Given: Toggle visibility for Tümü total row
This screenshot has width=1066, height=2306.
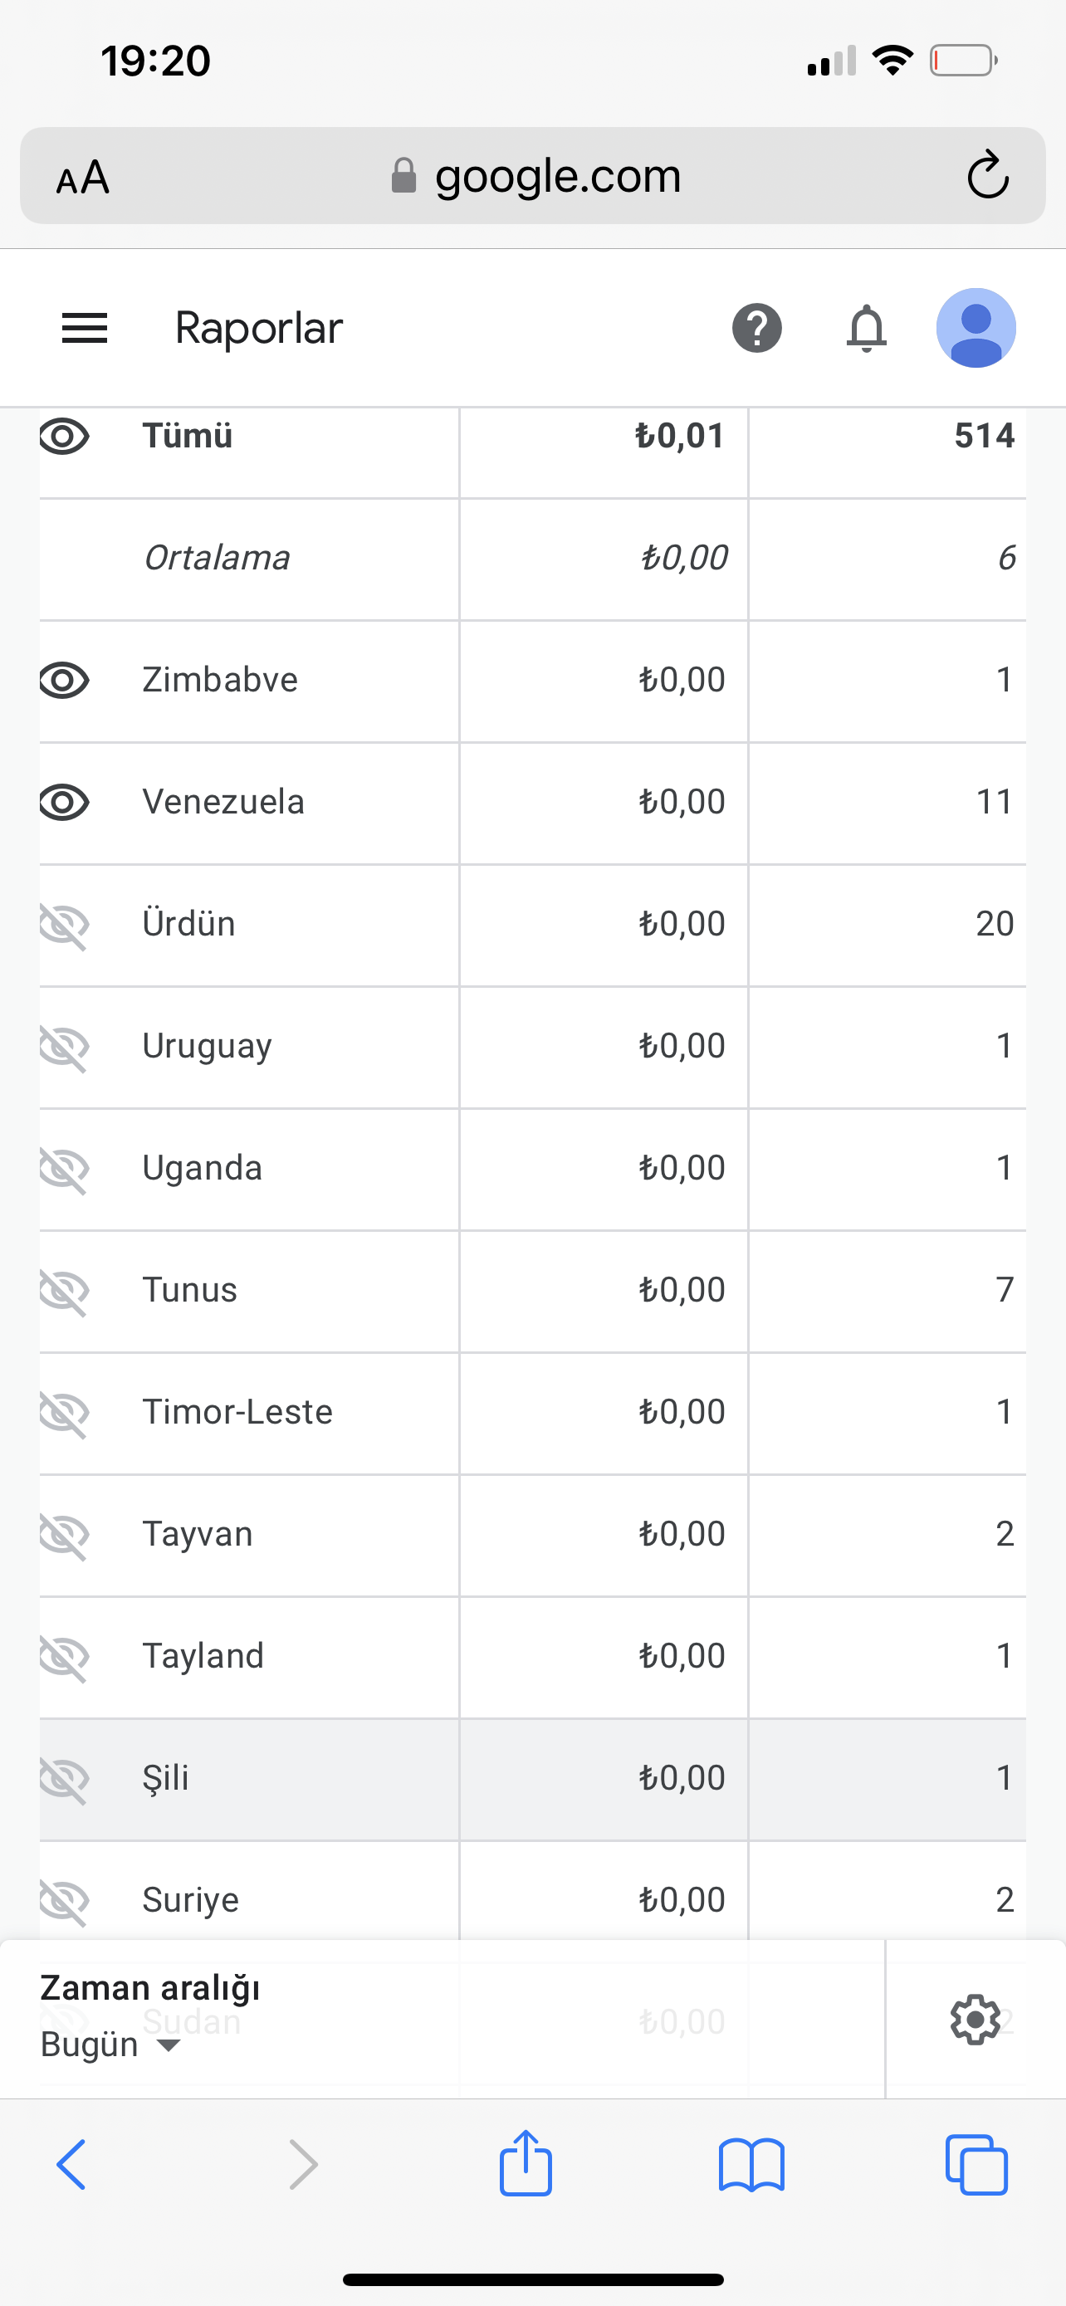Looking at the screenshot, I should pos(65,437).
